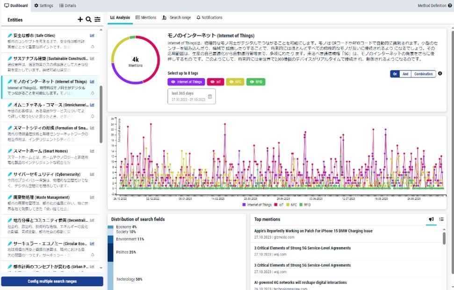Screen dimensions: 454x290
Task: Switch to the Analysis tab
Action: coord(120,17)
